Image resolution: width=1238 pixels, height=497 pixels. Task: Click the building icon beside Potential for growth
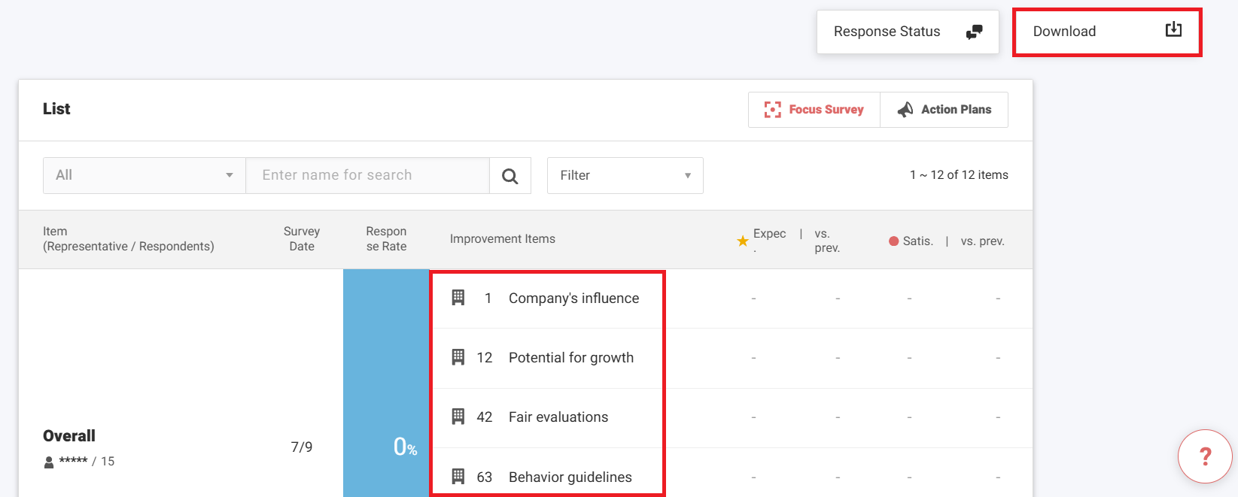(458, 357)
